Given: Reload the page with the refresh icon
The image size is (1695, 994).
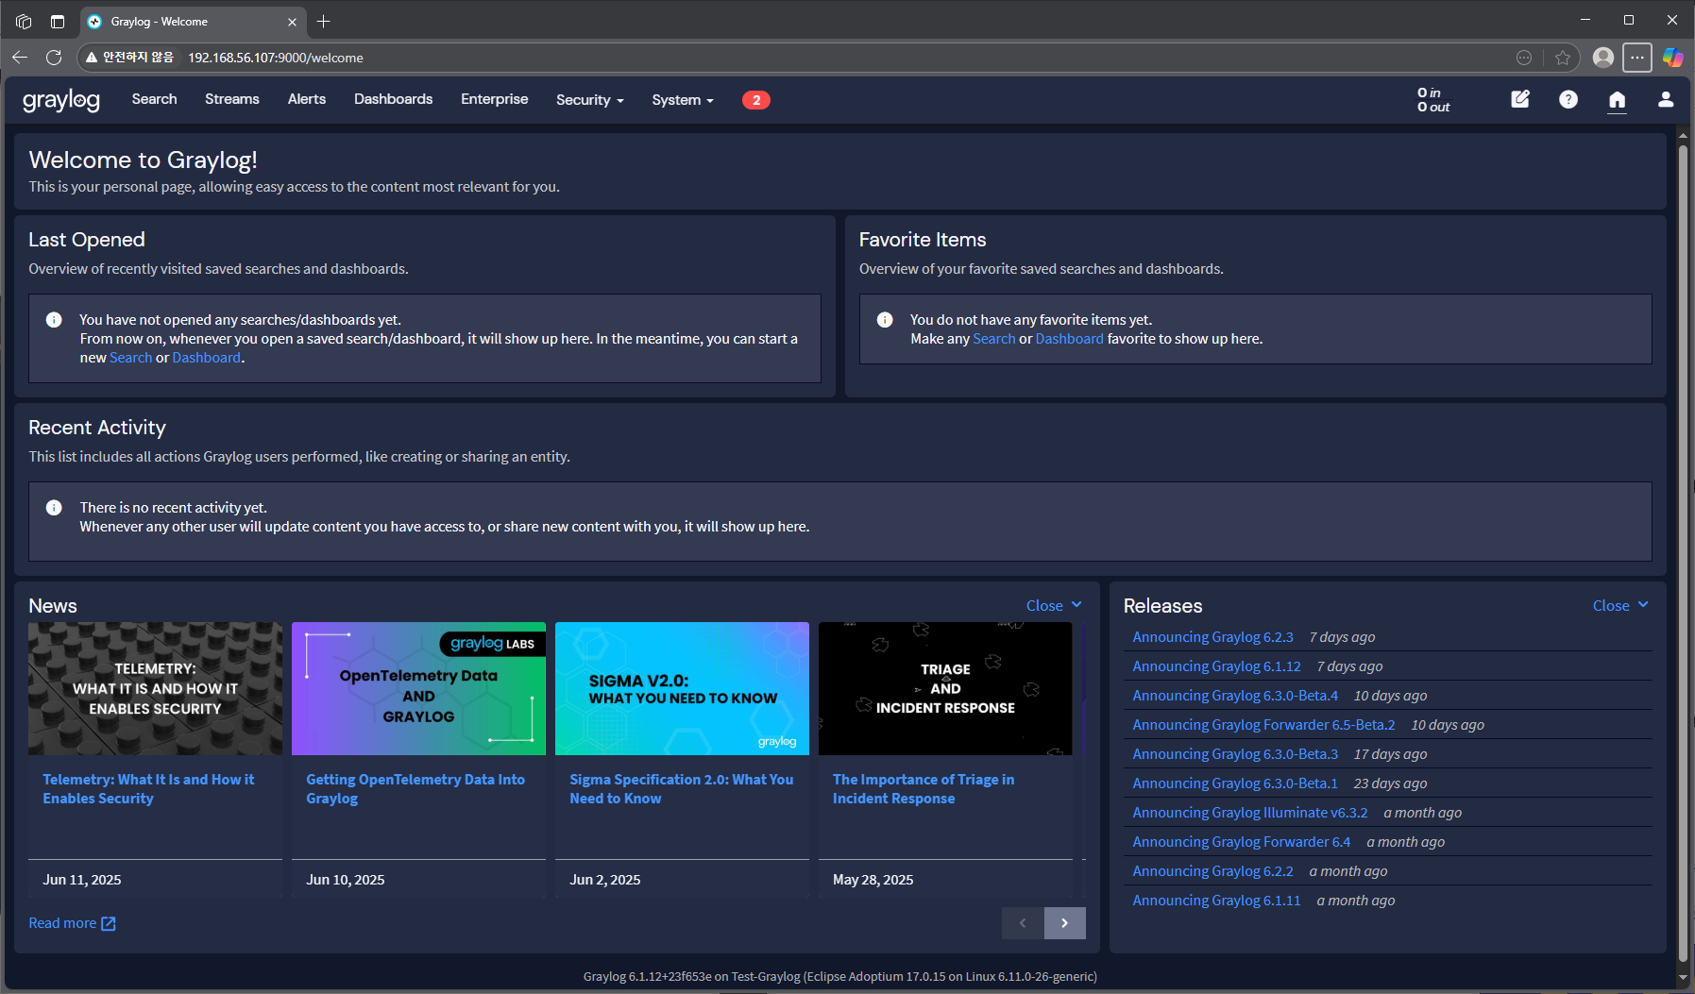Looking at the screenshot, I should 54,58.
